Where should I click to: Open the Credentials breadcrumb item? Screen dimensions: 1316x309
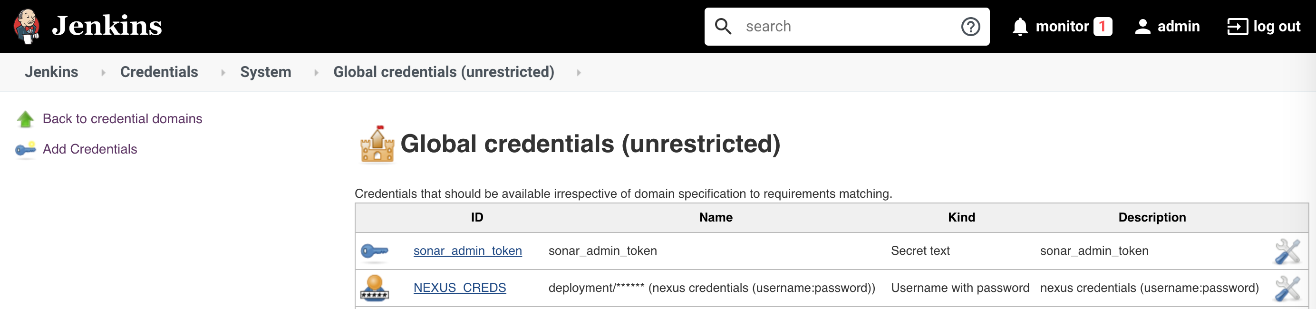[159, 72]
